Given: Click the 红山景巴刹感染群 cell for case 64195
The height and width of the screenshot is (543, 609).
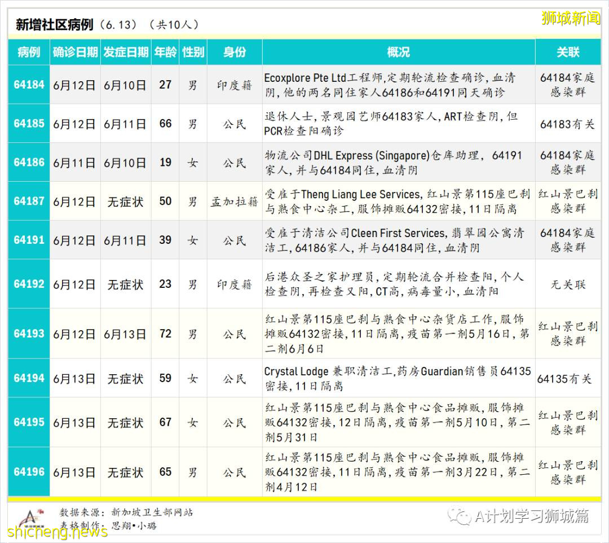Looking at the screenshot, I should (567, 422).
